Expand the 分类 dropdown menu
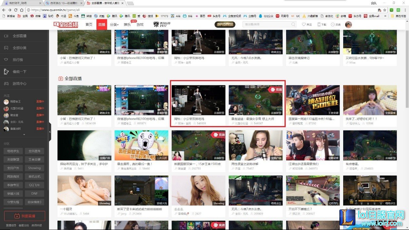Image resolution: width=409 pixels, height=230 pixels. pyautogui.click(x=114, y=24)
